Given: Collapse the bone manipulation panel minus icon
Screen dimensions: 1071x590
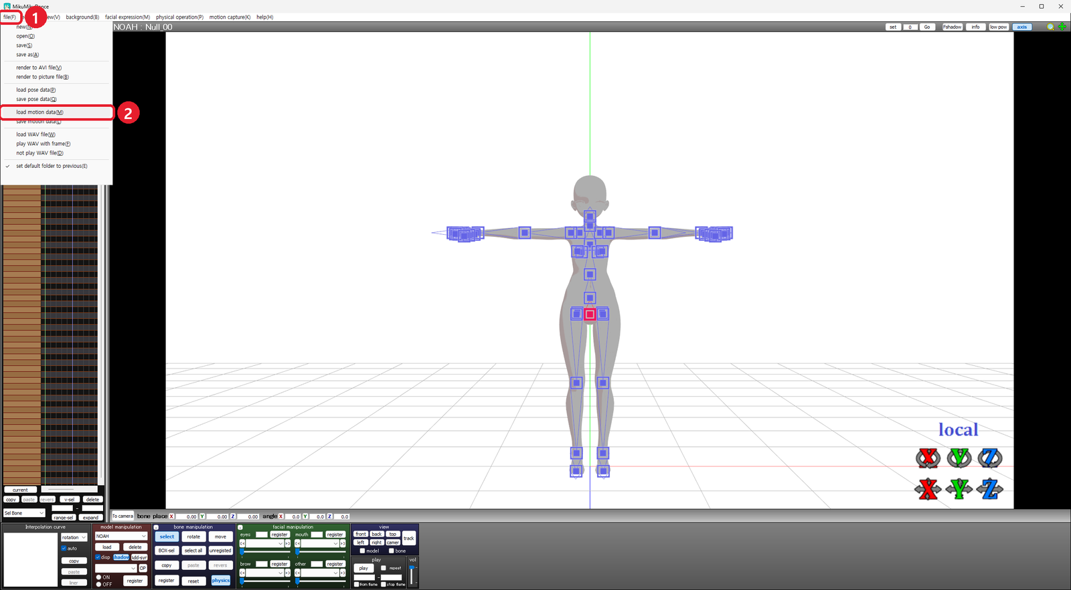Looking at the screenshot, I should point(156,527).
